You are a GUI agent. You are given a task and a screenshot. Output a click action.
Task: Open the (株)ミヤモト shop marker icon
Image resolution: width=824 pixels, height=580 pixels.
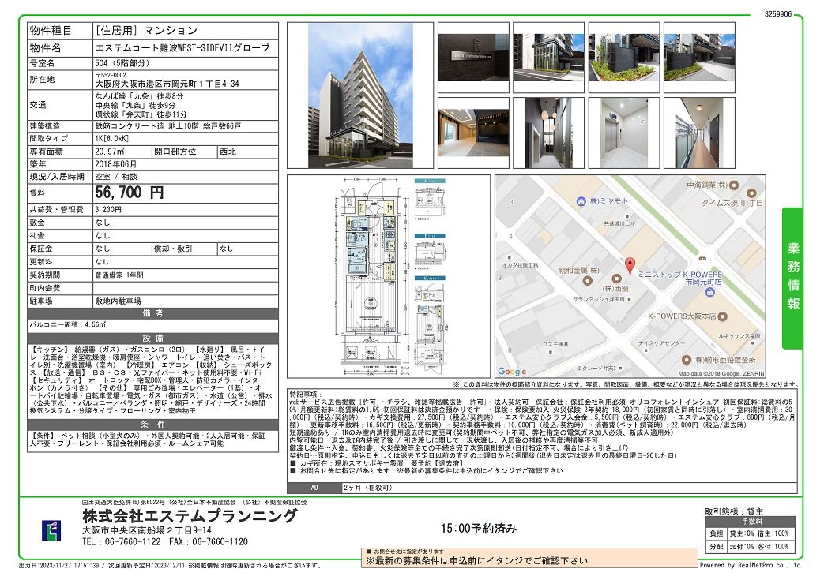click(581, 201)
